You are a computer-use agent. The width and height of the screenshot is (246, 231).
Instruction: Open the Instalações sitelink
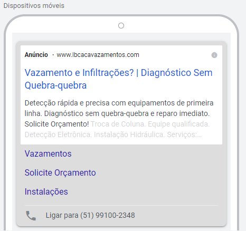pyautogui.click(x=46, y=191)
